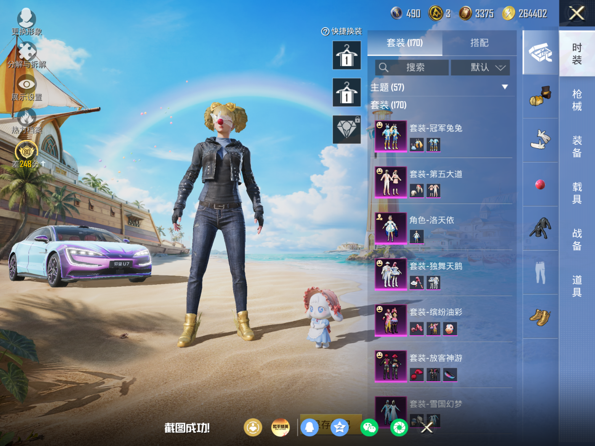Click the 搜索 search field
The image size is (595, 446).
pos(412,67)
